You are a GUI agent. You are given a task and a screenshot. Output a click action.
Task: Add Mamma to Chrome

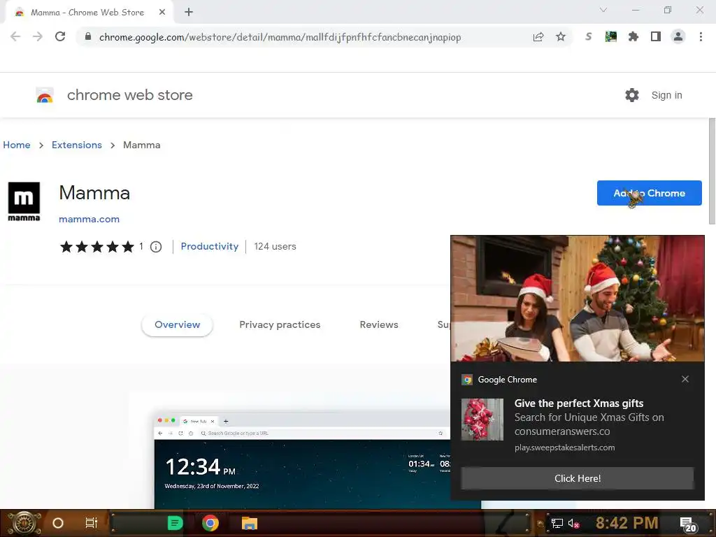(650, 193)
